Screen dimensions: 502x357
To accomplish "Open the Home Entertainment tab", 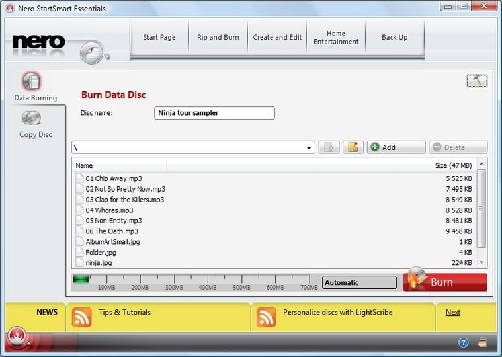I will click(335, 38).
